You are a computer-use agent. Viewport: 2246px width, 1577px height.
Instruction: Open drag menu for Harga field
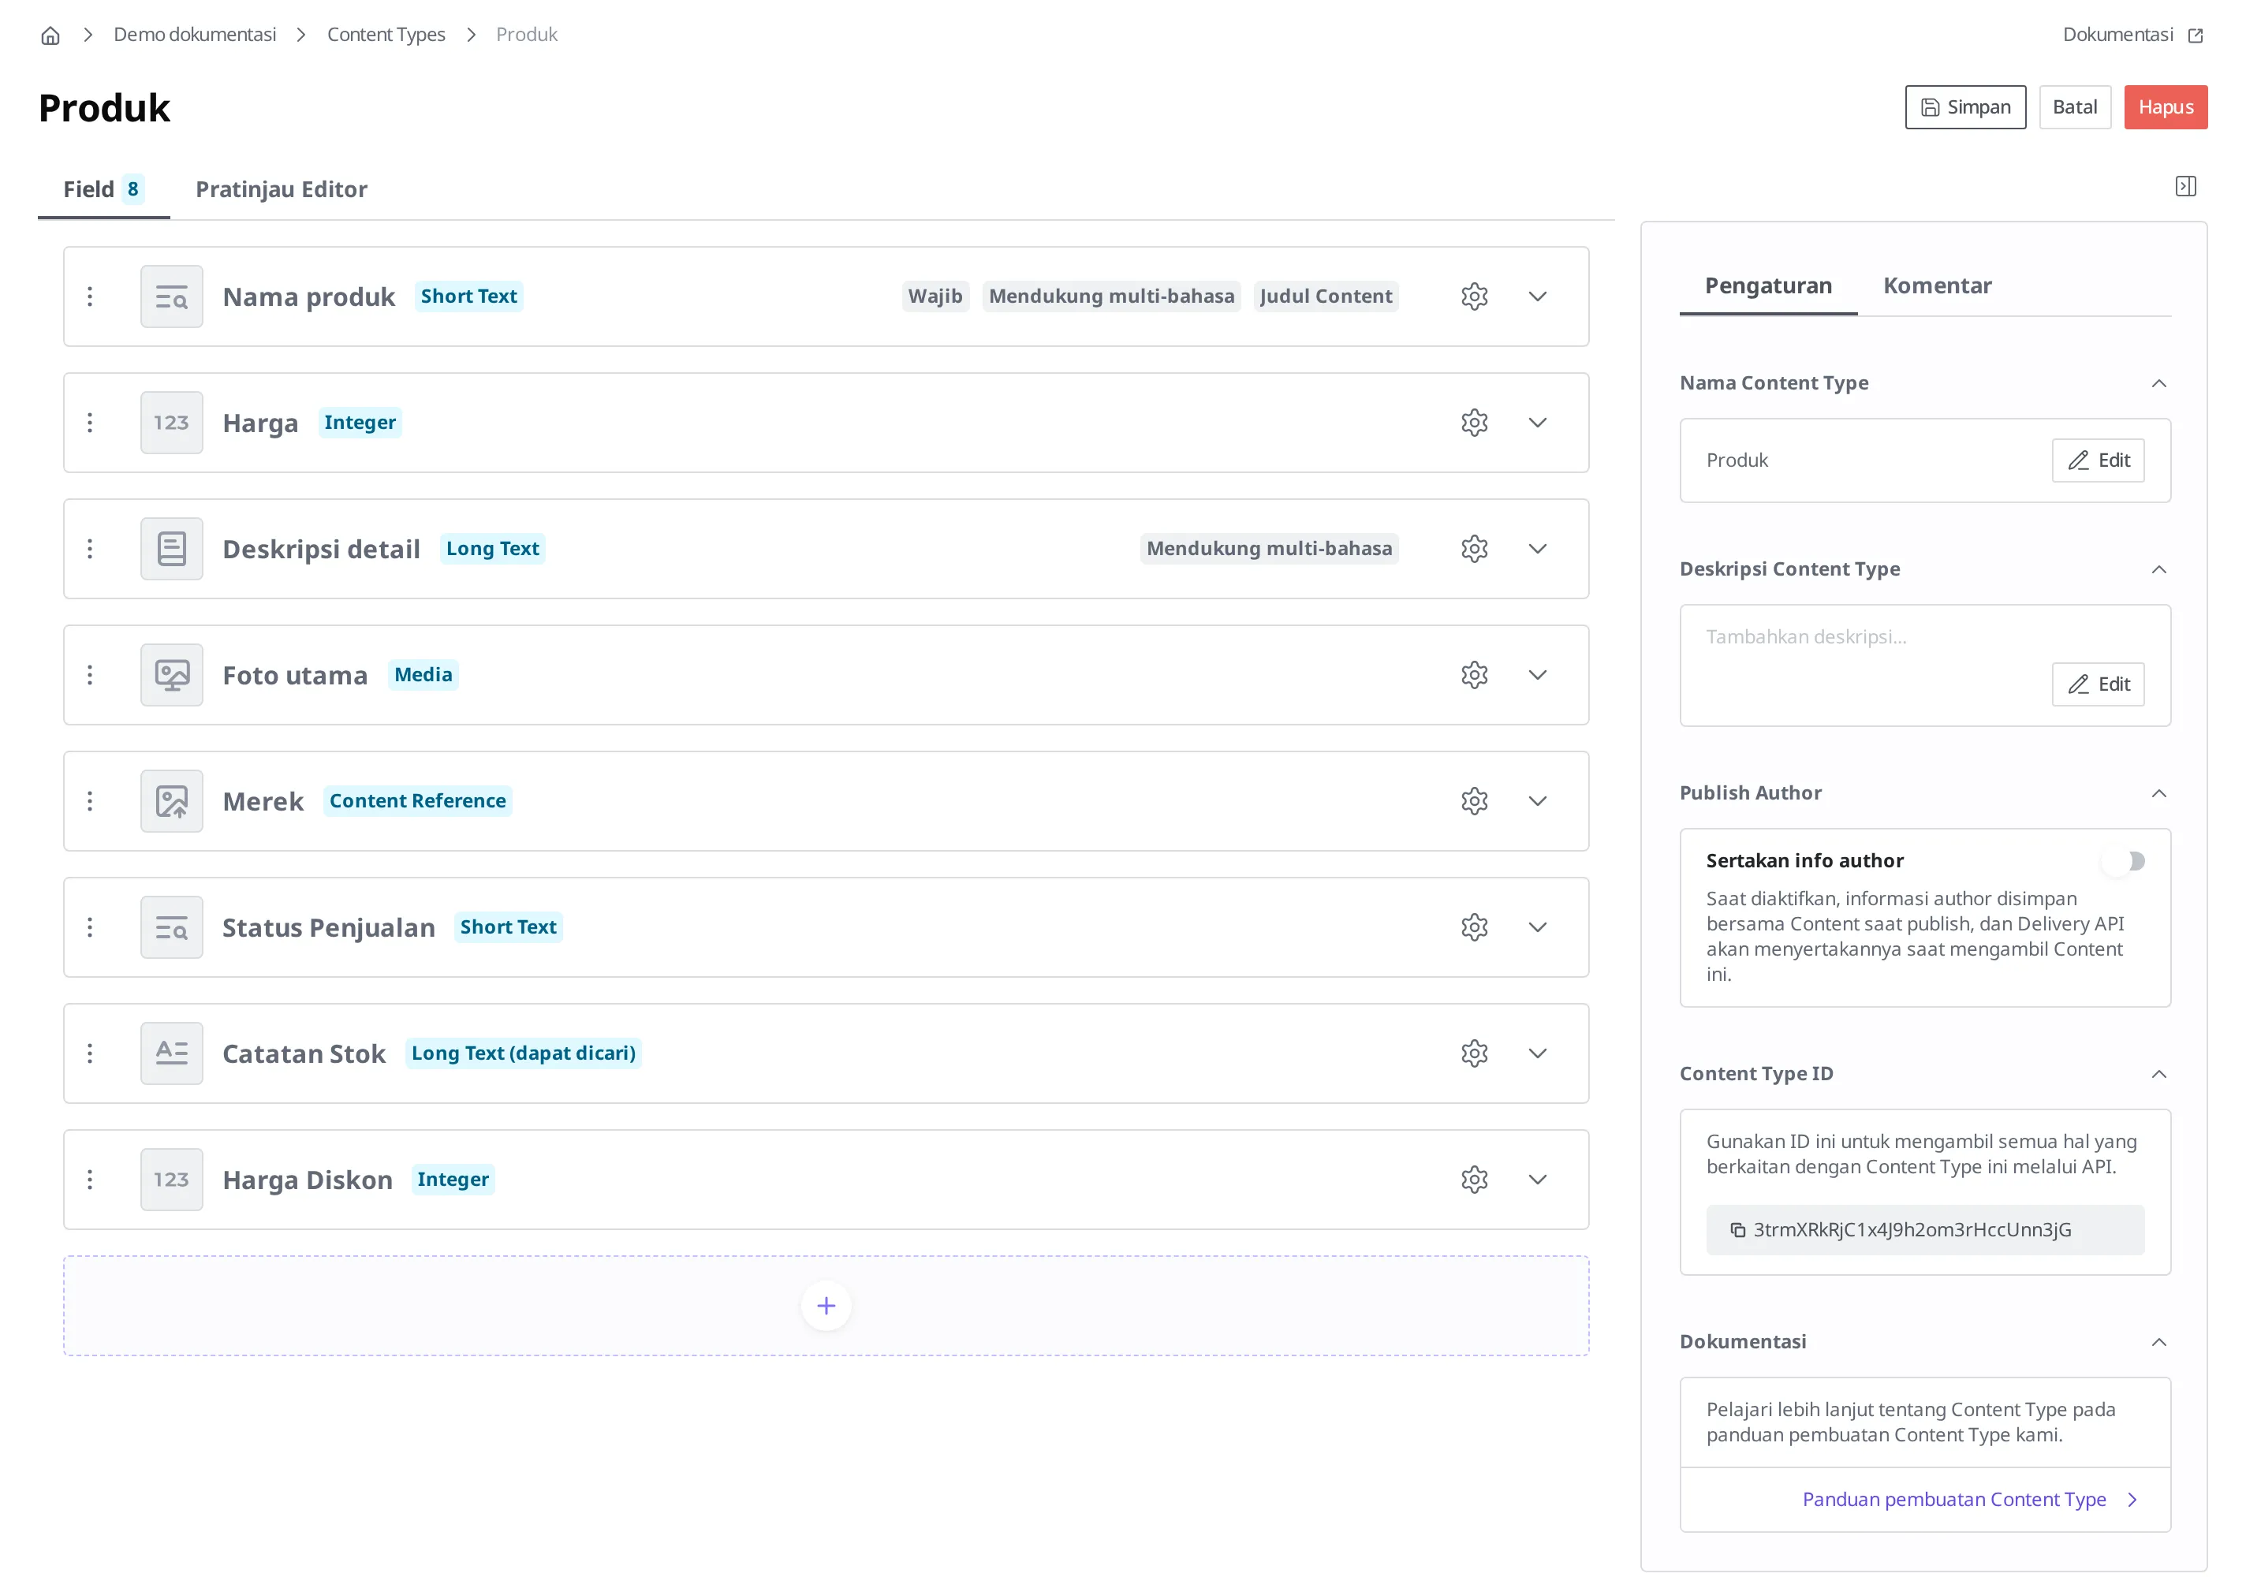pos(90,423)
